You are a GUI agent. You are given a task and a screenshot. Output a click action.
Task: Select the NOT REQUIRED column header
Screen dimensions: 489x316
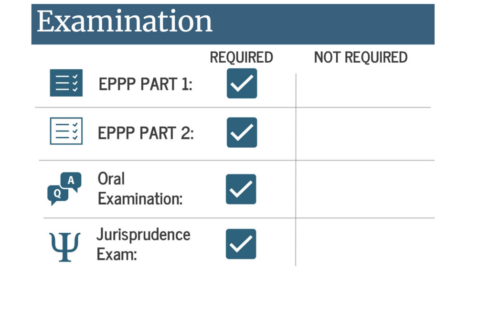(361, 57)
